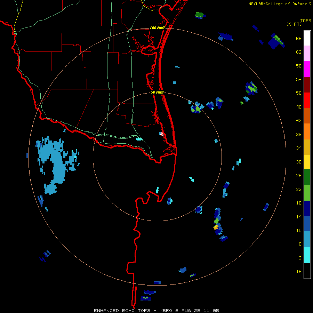The width and height of the screenshot is (313, 313).
Task: Pick the dark orange legend swatch
Action: tap(307, 116)
